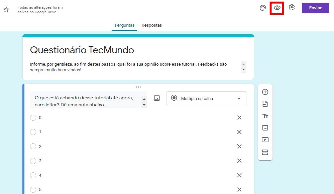Select radio option 4
This screenshot has height=194, width=334.
point(33,175)
